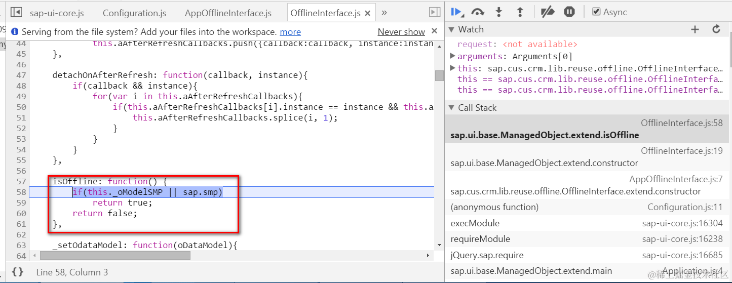The width and height of the screenshot is (732, 283).
Task: Step over the next function call
Action: coord(478,12)
